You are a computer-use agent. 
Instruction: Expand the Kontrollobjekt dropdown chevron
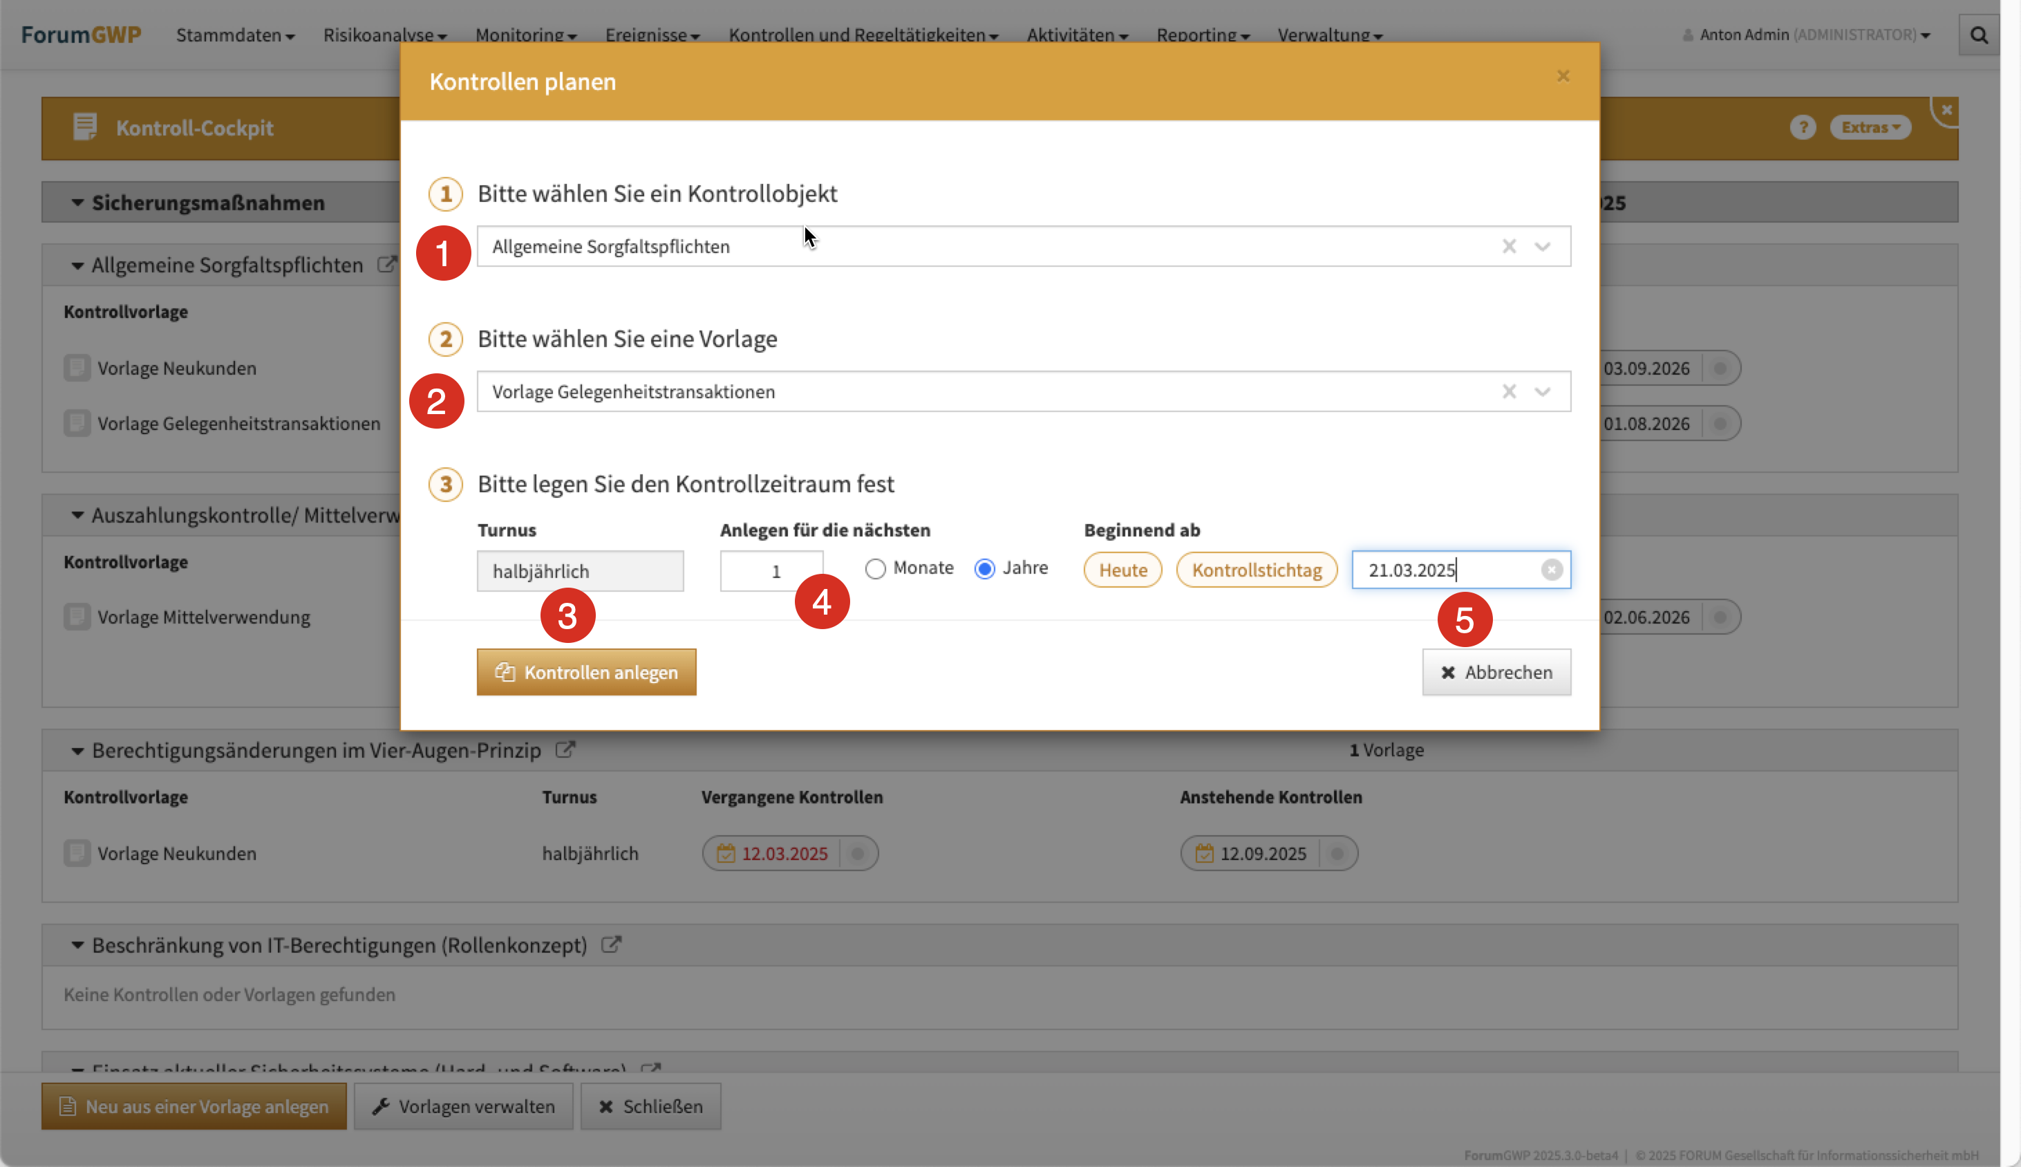click(x=1543, y=246)
